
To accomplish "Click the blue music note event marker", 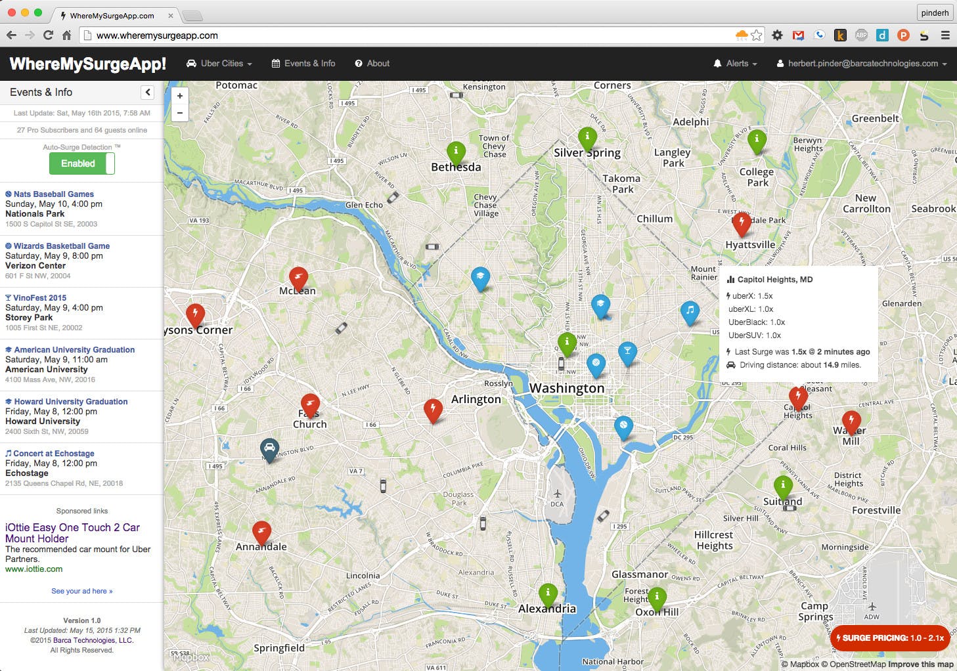I will click(x=690, y=312).
